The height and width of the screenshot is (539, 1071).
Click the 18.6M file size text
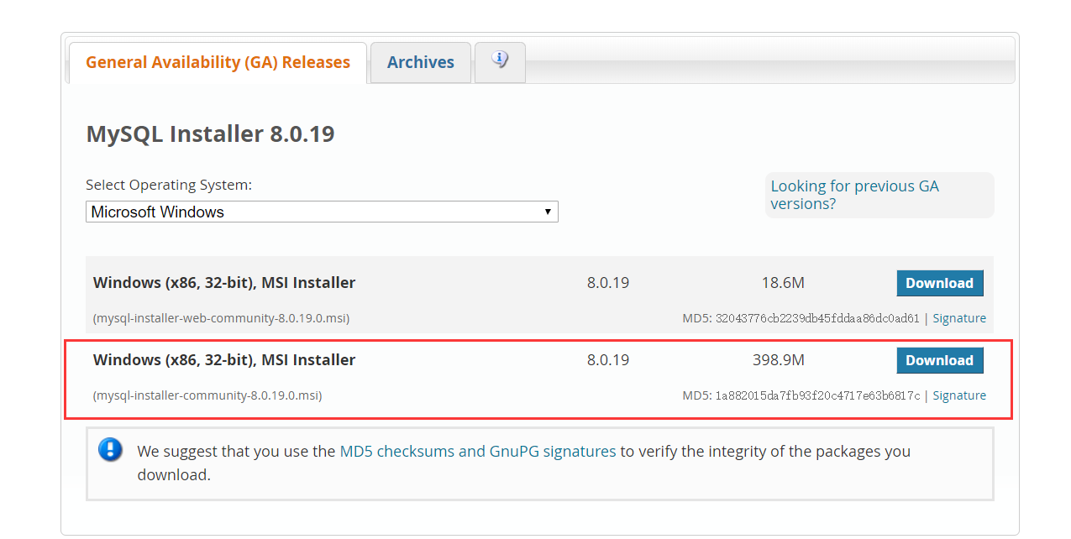pos(782,283)
